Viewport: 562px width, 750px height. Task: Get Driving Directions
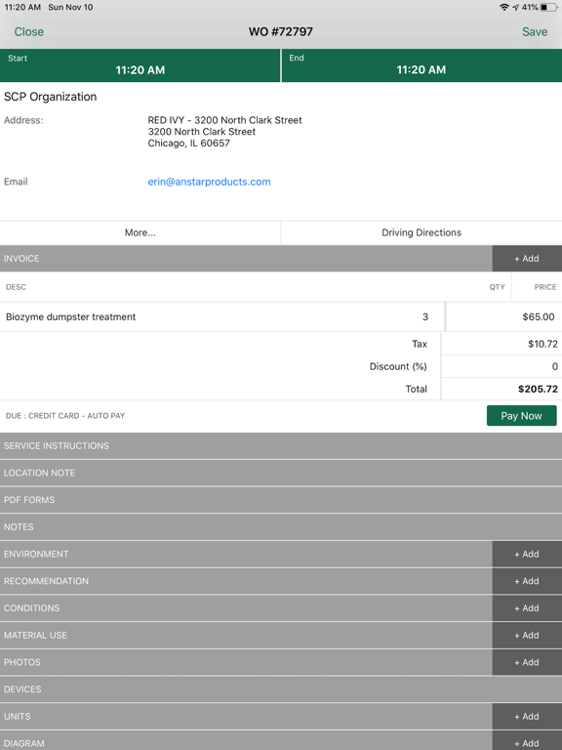click(x=421, y=232)
